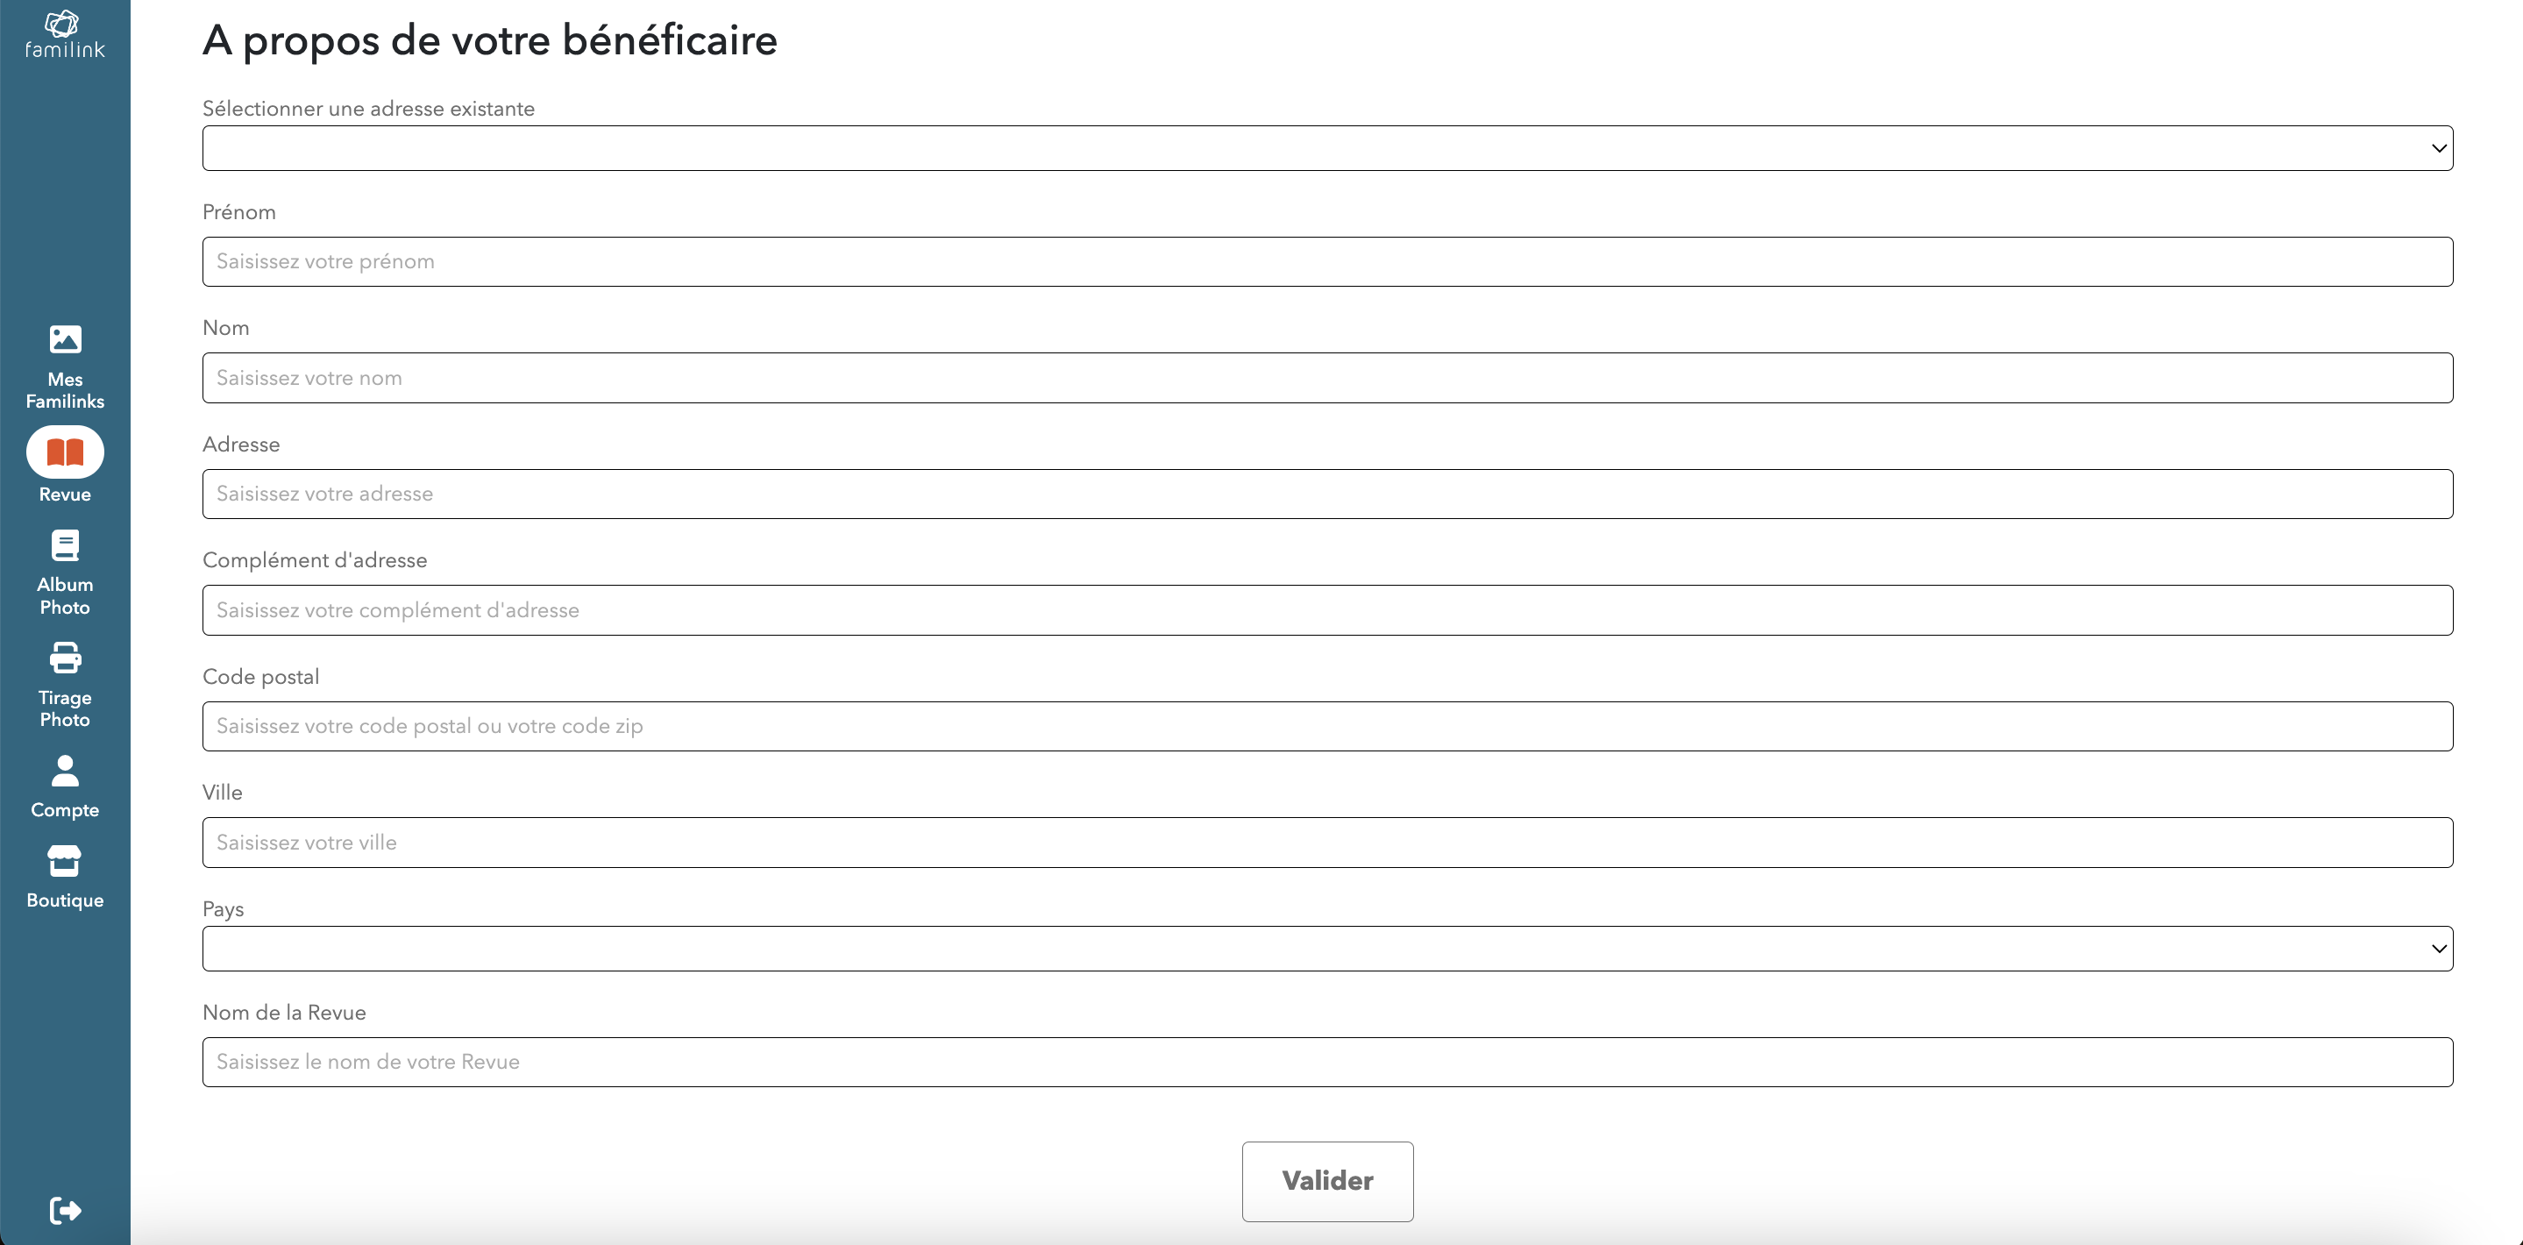This screenshot has height=1245, width=2523.
Task: Click the Pays dropdown chevron arrow
Action: 2439,948
